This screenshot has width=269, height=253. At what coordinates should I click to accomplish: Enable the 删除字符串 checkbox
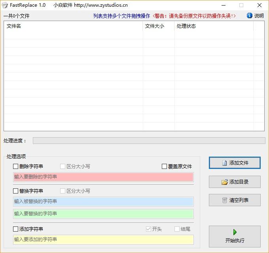coord(15,166)
